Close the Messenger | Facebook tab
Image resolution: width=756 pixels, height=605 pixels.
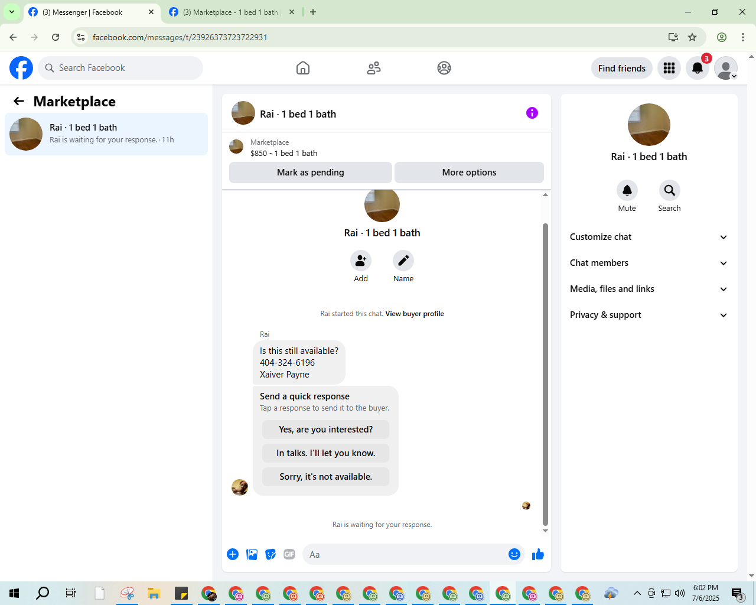pyautogui.click(x=151, y=12)
